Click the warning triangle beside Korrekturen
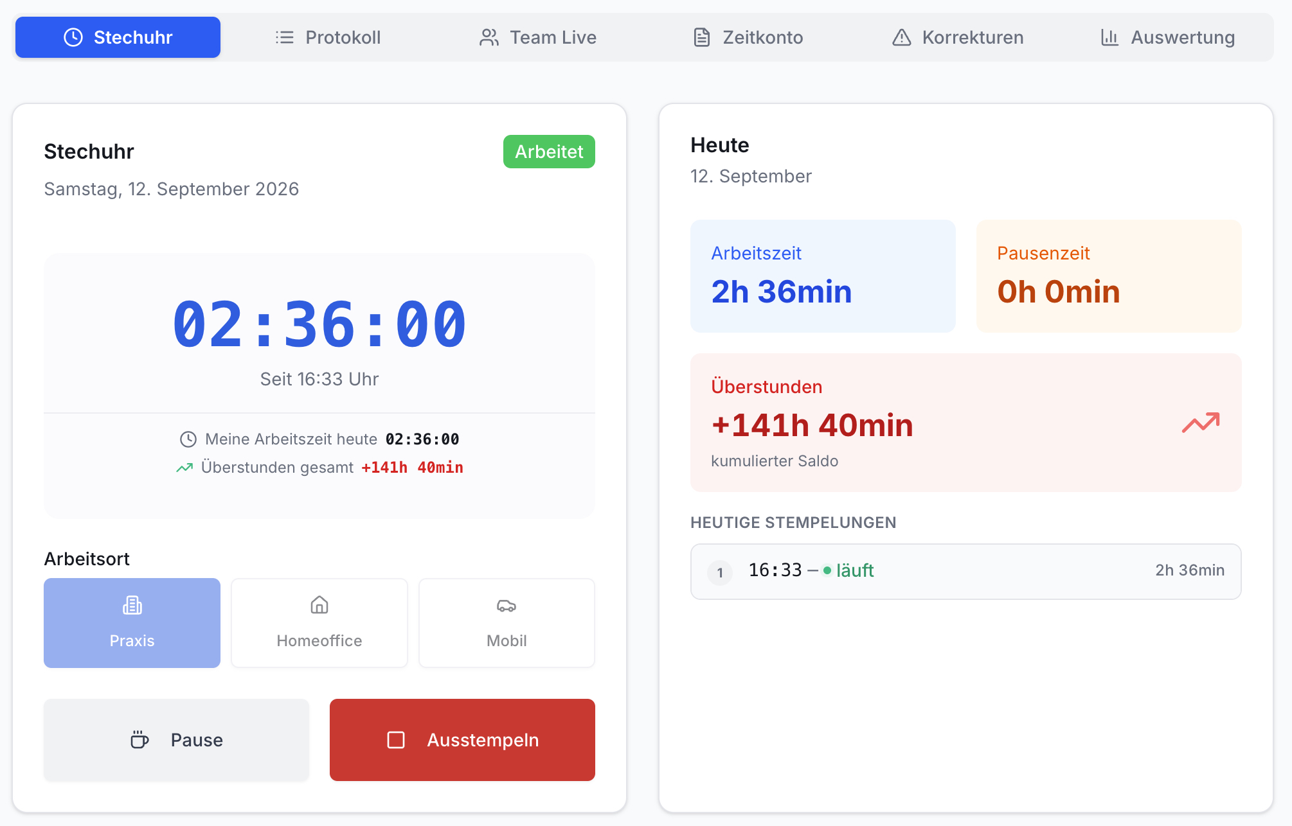Screen dimensions: 1292x826 pos(902,37)
